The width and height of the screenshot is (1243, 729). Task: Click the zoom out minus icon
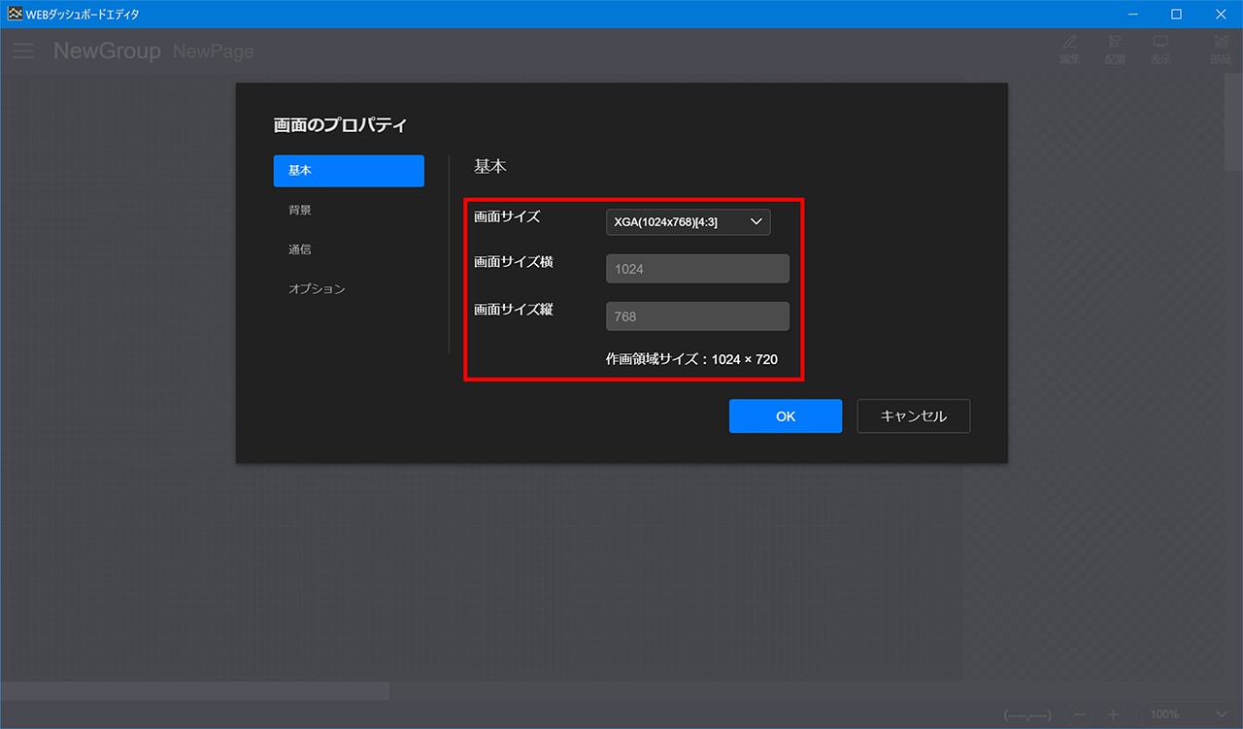click(x=1080, y=714)
